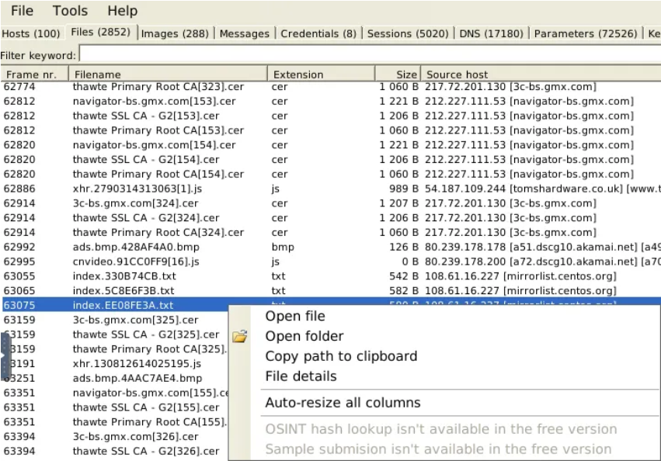Image resolution: width=661 pixels, height=461 pixels.
Task: Sort by the Frame nr. column header
Action: pos(35,75)
